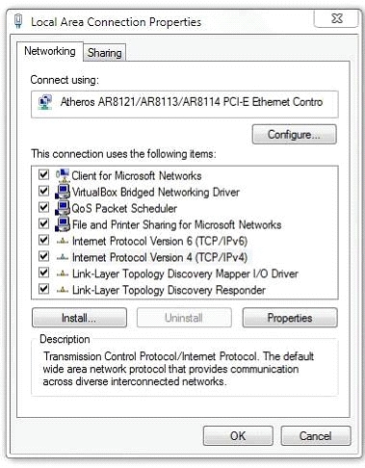Image resolution: width=365 pixels, height=468 pixels.
Task: Select the File and Printer Sharing icon
Action: 63,224
